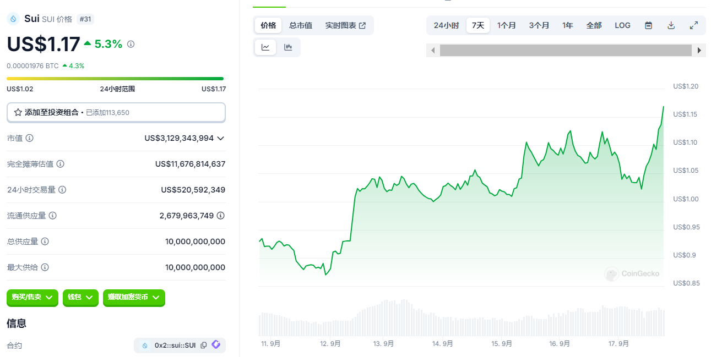
Task: Switch to the 总市值 tab
Action: tap(301, 25)
